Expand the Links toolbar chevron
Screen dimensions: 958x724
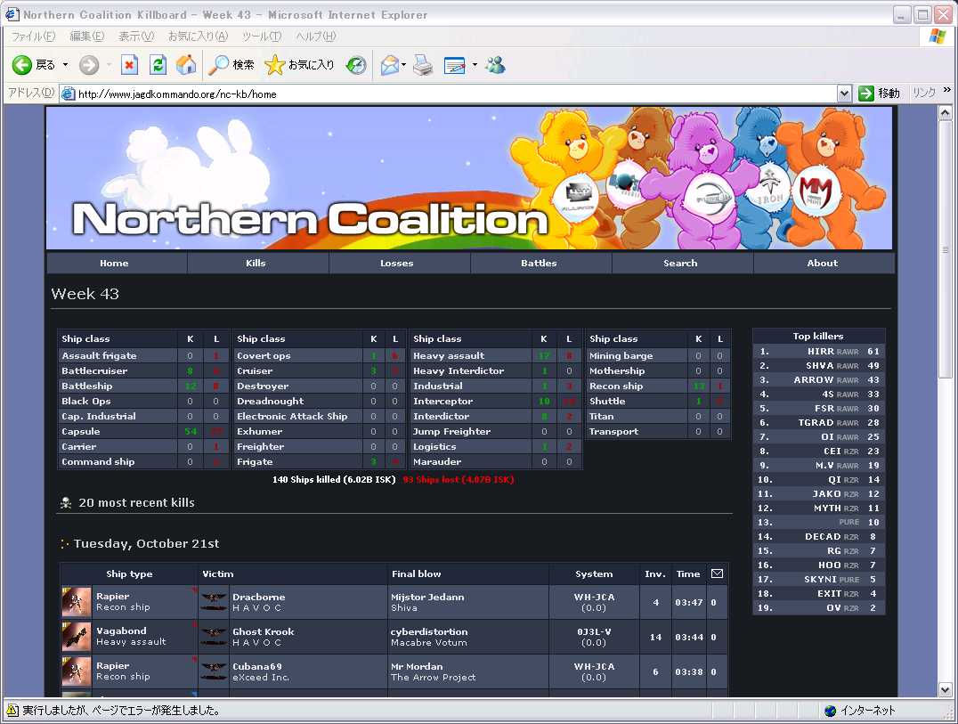click(947, 91)
